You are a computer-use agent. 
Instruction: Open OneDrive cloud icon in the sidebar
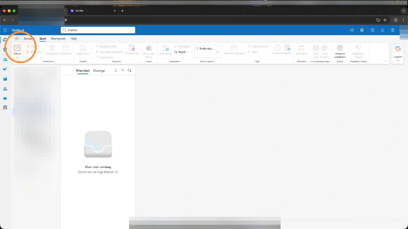[5, 99]
